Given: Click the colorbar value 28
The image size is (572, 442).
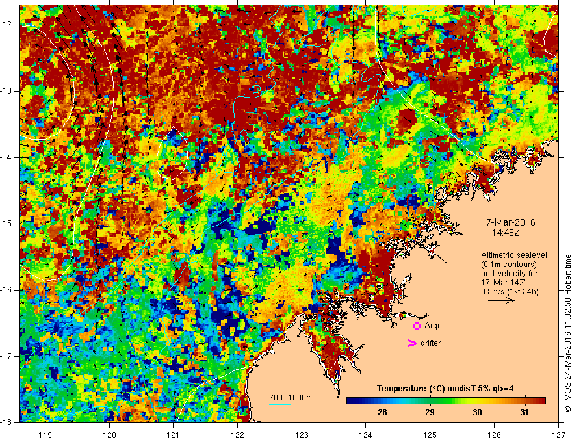Looking at the screenshot, I should pyautogui.click(x=382, y=413).
